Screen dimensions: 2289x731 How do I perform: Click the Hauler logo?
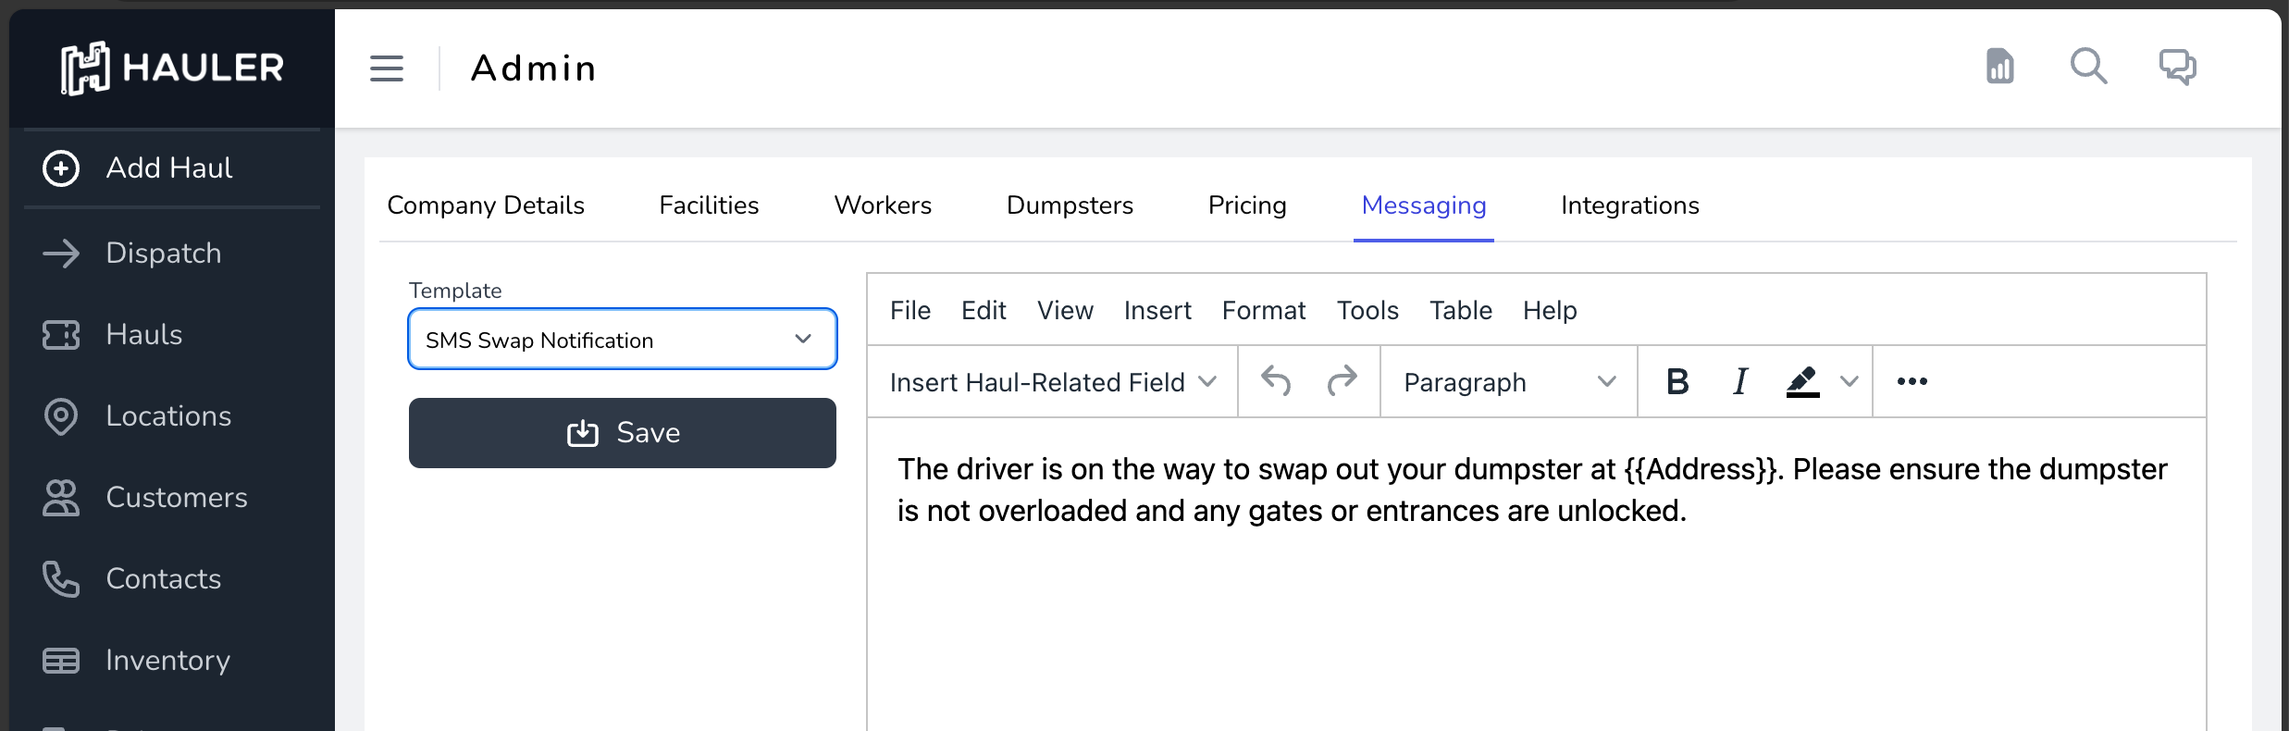tap(172, 68)
